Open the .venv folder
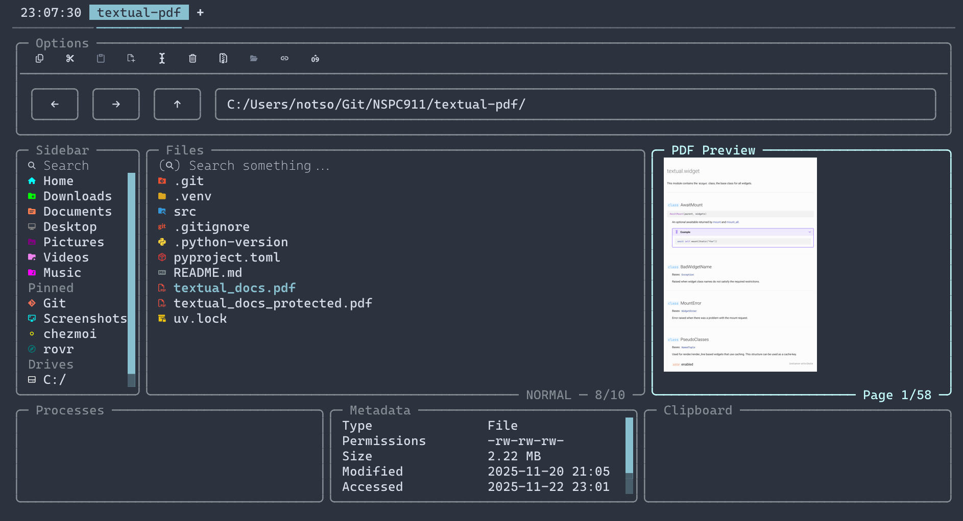The image size is (963, 521). (x=192, y=196)
